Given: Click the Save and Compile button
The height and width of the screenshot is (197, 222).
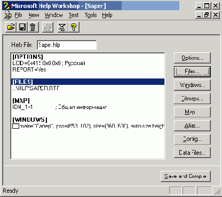Looking at the screenshot, I should (x=186, y=176).
